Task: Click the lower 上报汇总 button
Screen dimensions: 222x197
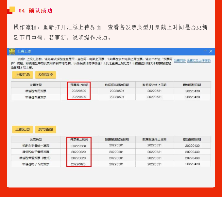Action: 23,129
